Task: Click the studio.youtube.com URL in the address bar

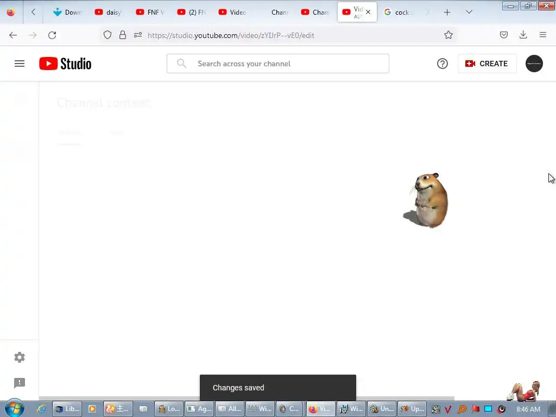Action: click(x=231, y=35)
